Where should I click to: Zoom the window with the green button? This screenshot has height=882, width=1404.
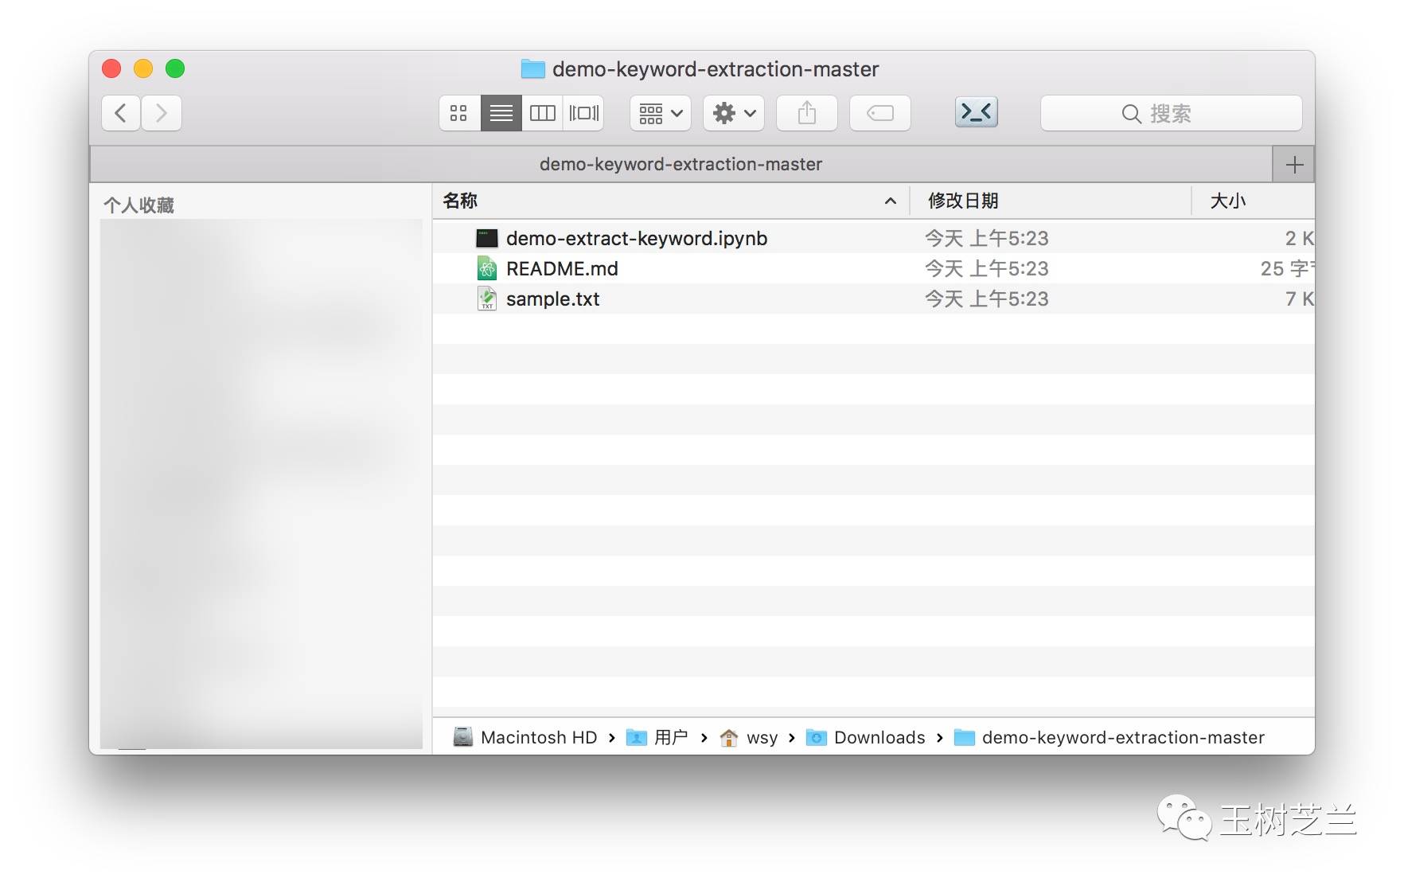click(175, 68)
